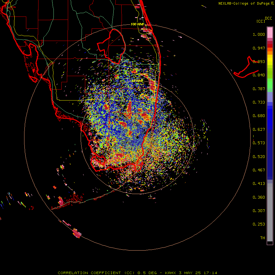275x275 pixels.
Task: Click the 0.840 scale label
Action: click(259, 75)
